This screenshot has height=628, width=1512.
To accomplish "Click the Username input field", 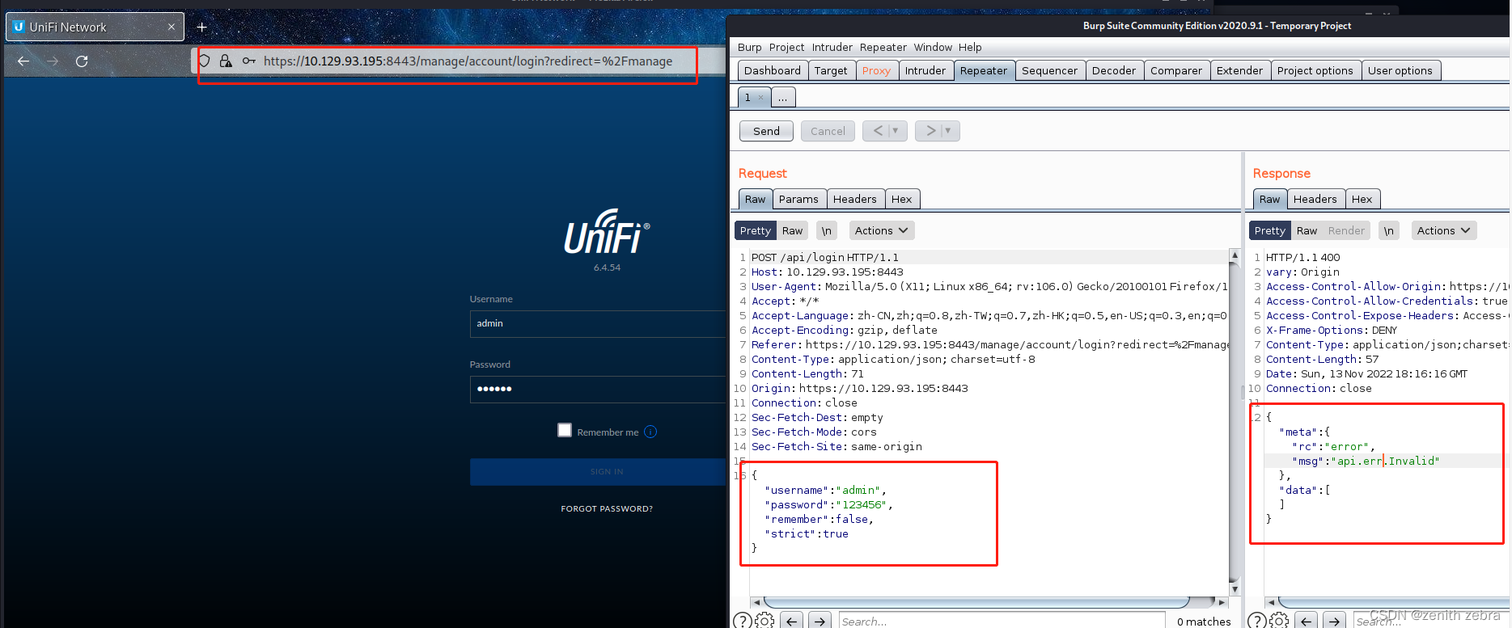I will click(597, 323).
